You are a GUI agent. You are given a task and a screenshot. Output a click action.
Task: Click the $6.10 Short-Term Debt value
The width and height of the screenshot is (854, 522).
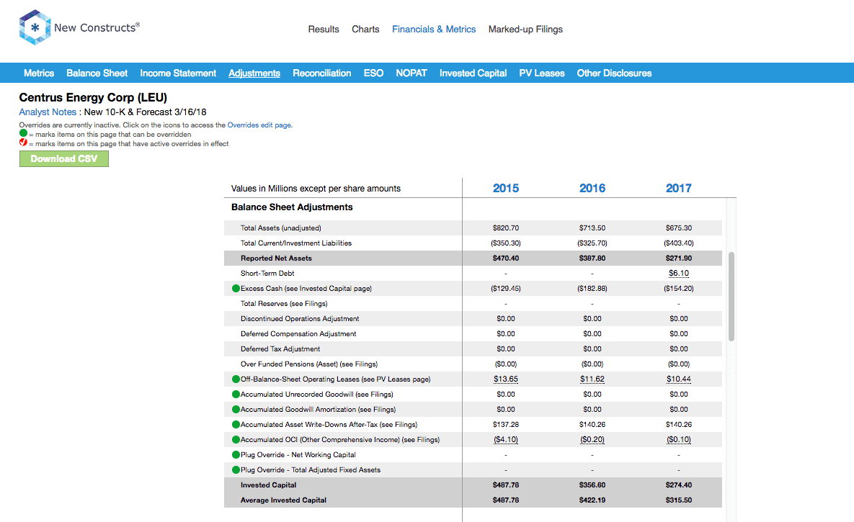point(679,274)
